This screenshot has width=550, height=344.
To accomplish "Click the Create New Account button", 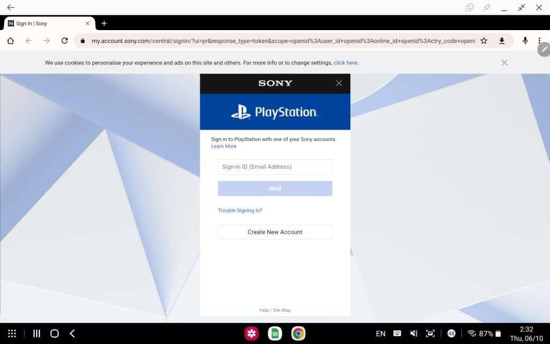I will pos(274,232).
